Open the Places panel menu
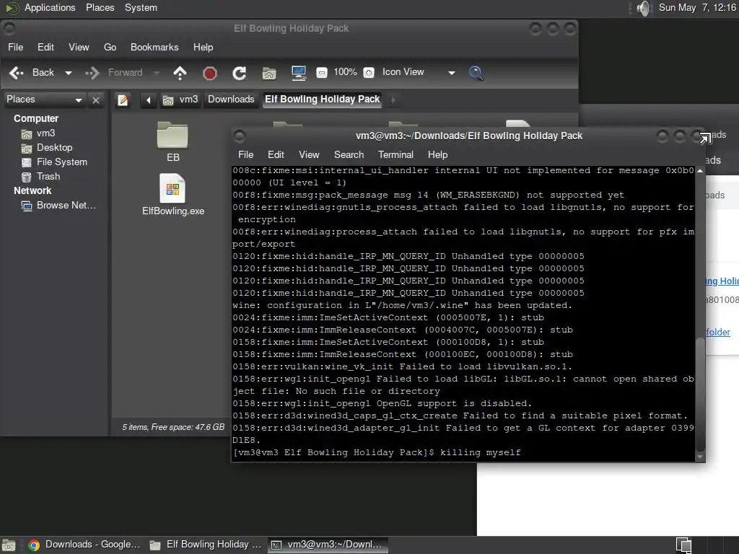Screen dimensions: 739x554 click(x=100, y=7)
